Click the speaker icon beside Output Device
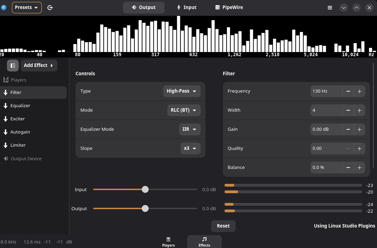377x248 pixels. [6, 159]
